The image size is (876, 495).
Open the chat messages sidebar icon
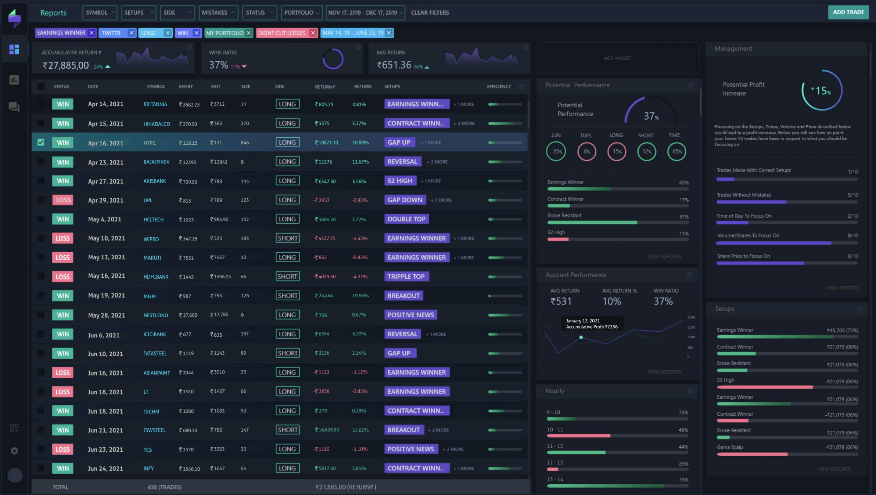pyautogui.click(x=14, y=107)
